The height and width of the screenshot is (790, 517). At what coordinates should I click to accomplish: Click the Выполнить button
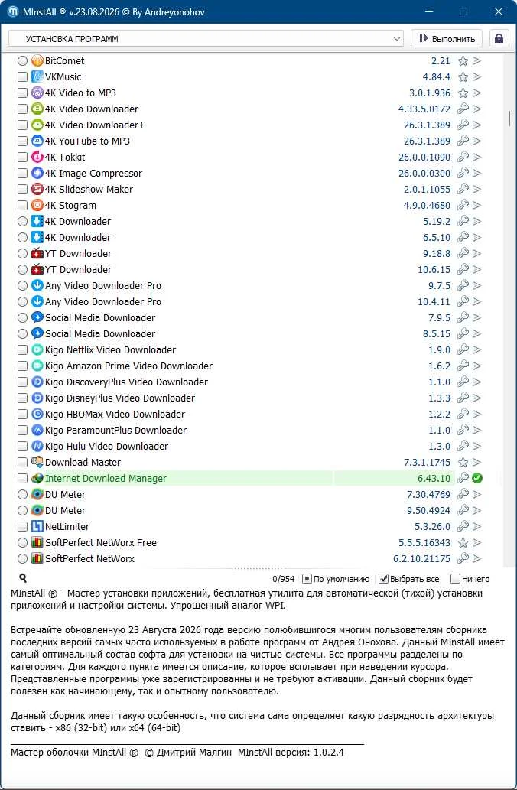(x=447, y=39)
